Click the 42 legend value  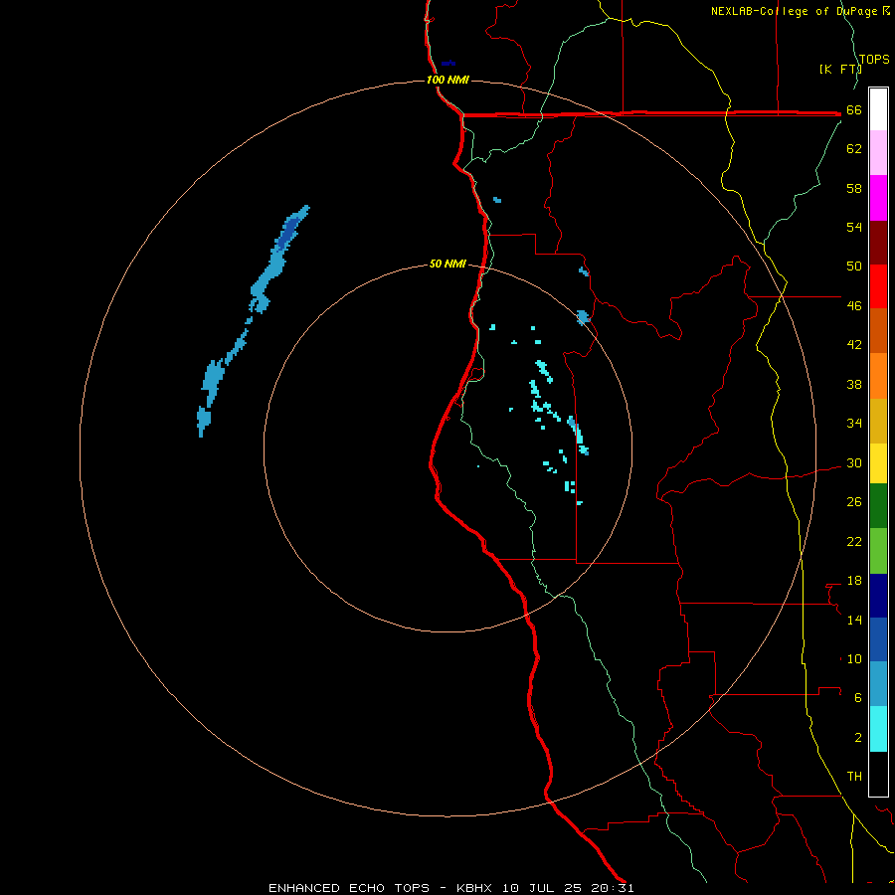tap(854, 345)
